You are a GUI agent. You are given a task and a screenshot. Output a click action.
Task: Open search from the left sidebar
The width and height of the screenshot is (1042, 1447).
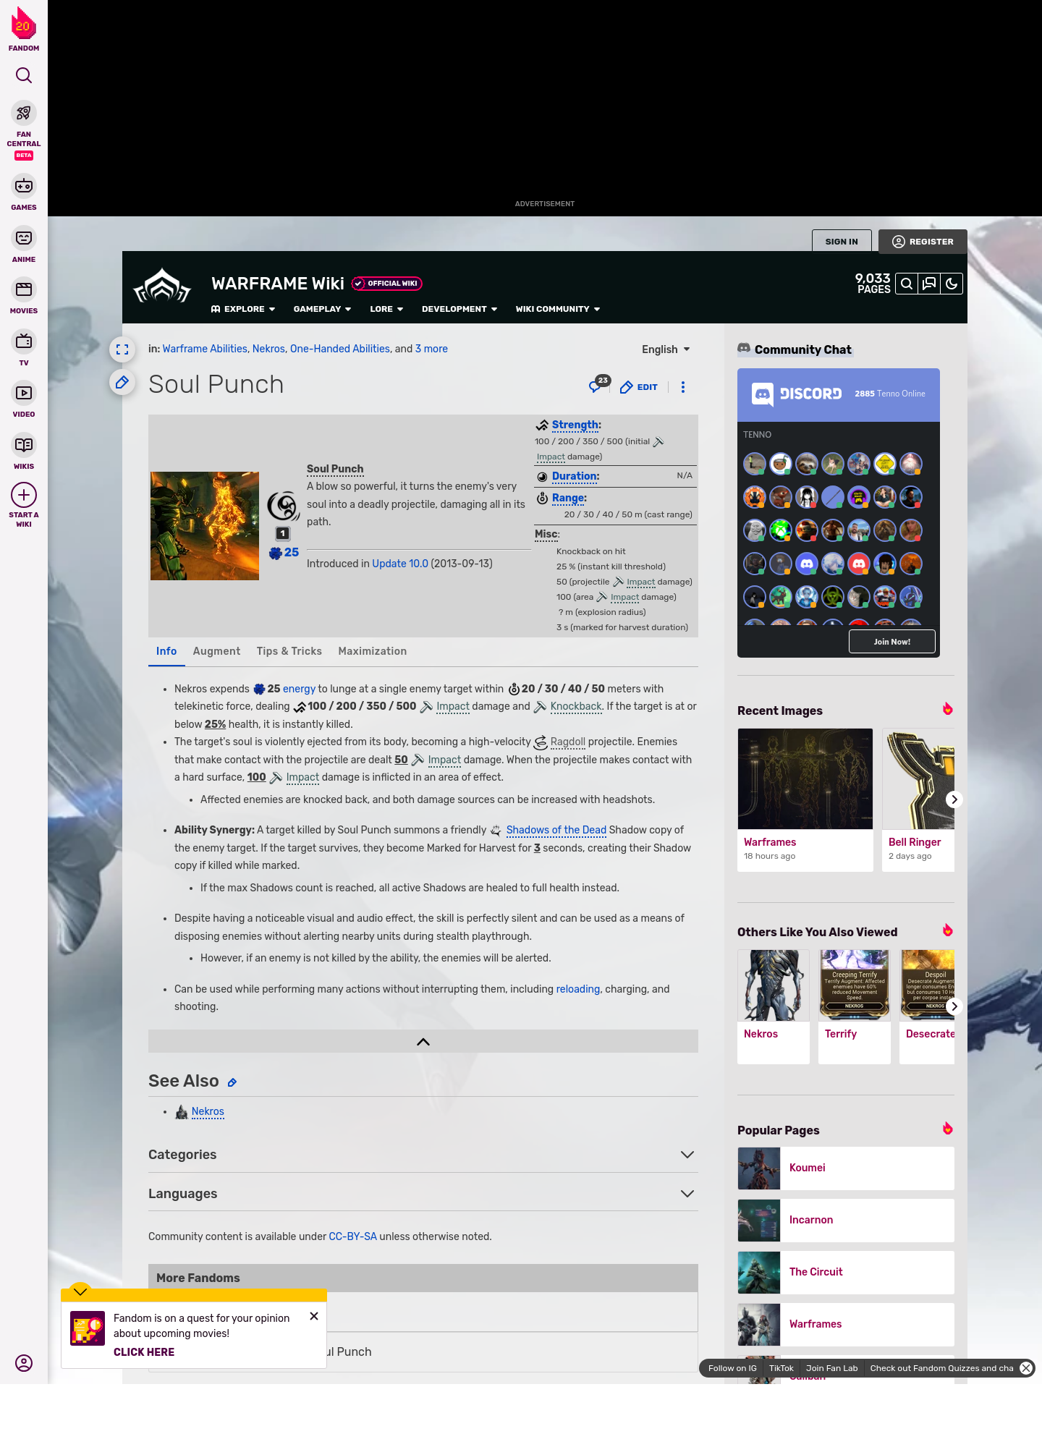(x=24, y=75)
